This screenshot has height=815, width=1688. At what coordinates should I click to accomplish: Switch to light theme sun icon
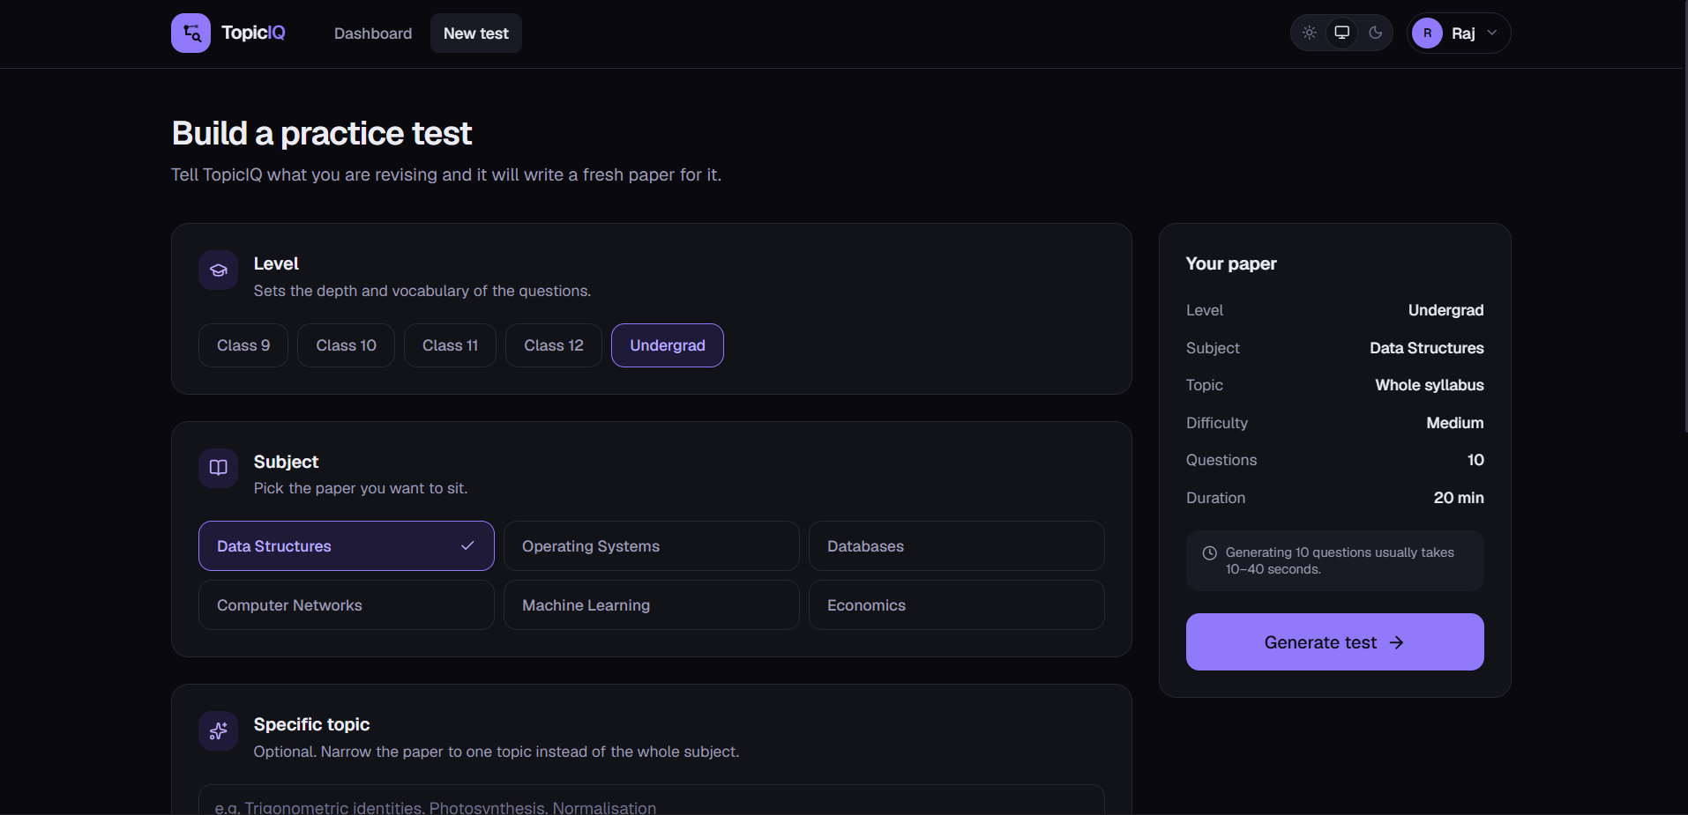click(x=1310, y=33)
